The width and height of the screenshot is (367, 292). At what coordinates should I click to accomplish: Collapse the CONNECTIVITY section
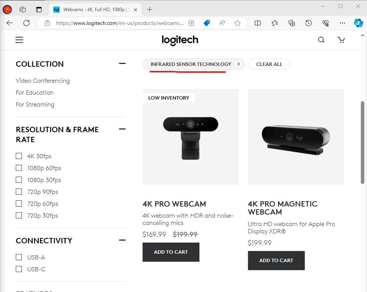122,240
